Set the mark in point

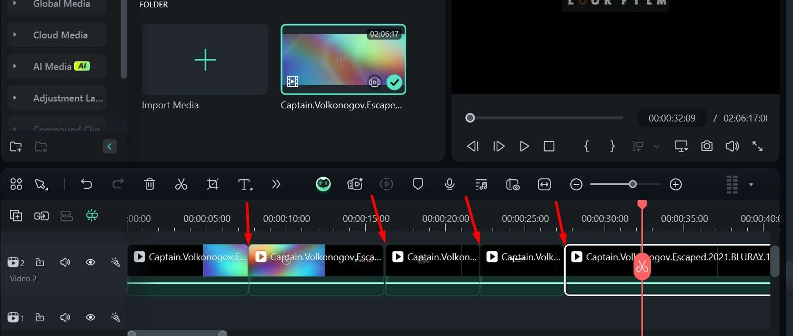click(x=587, y=146)
